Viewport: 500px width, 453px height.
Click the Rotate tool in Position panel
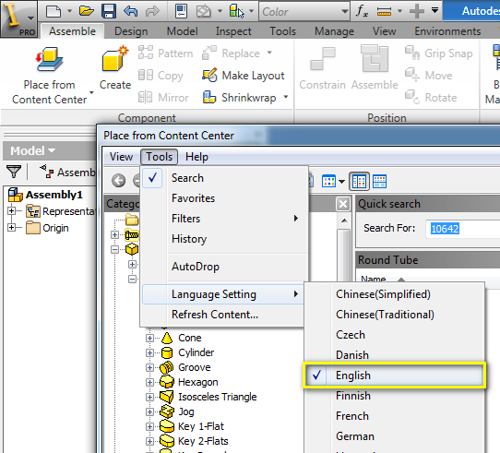[431, 97]
